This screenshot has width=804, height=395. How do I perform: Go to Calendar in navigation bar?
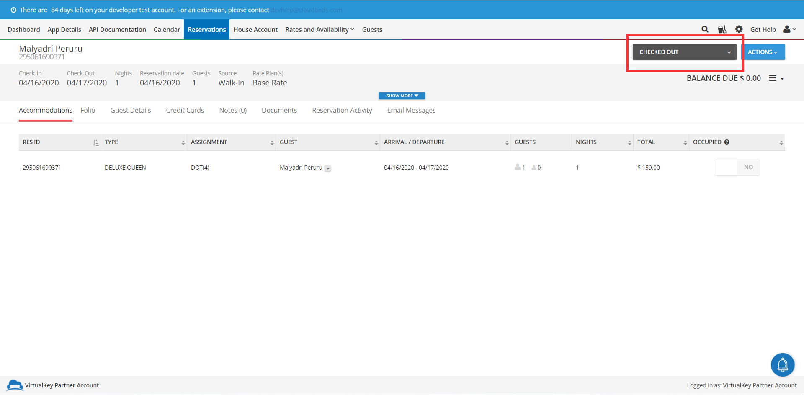[167, 29]
